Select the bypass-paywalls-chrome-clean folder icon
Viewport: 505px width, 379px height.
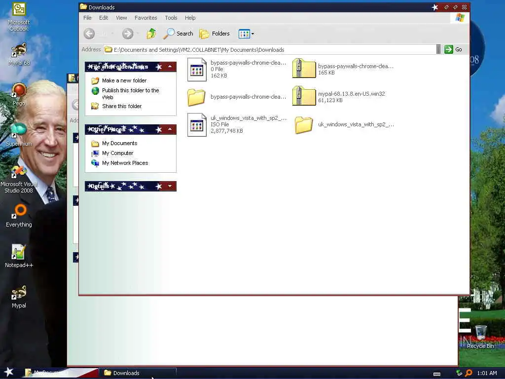pos(196,97)
